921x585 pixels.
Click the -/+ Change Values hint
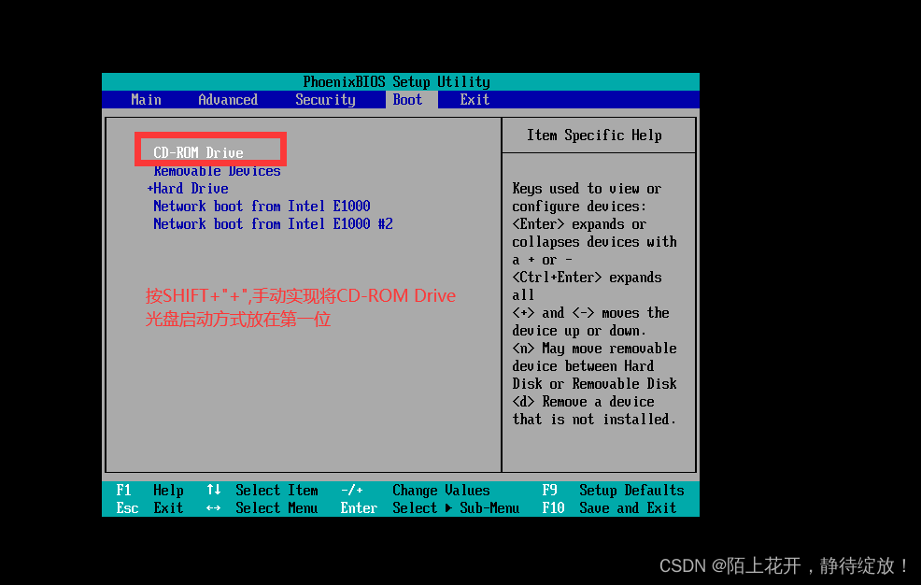click(416, 490)
